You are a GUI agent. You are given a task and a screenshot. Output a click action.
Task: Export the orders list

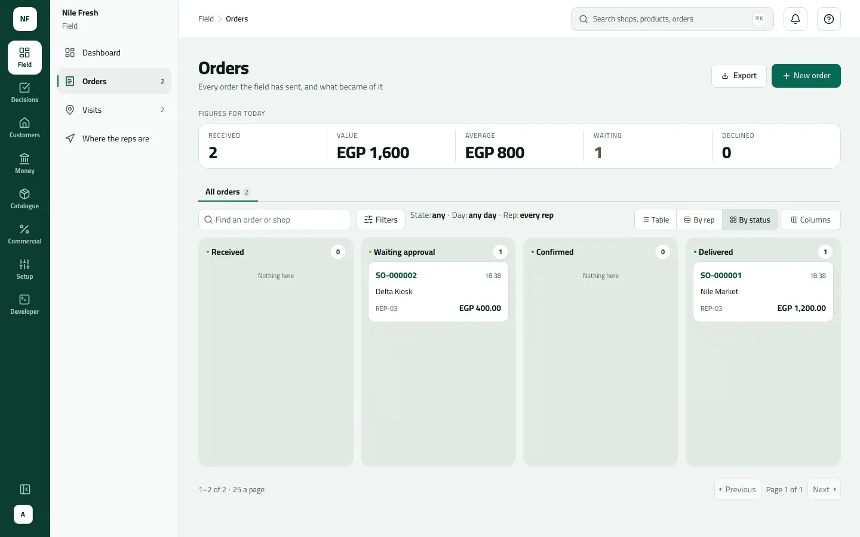coord(739,76)
